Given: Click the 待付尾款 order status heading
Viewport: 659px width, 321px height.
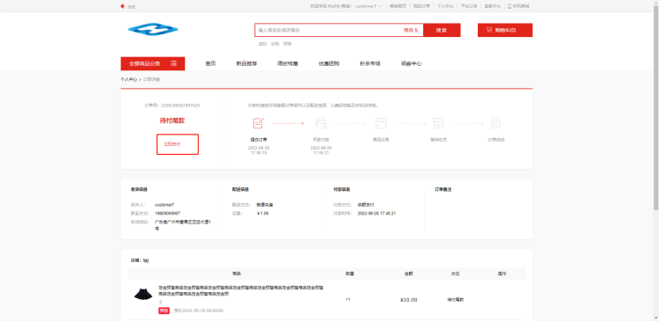Looking at the screenshot, I should [x=172, y=120].
